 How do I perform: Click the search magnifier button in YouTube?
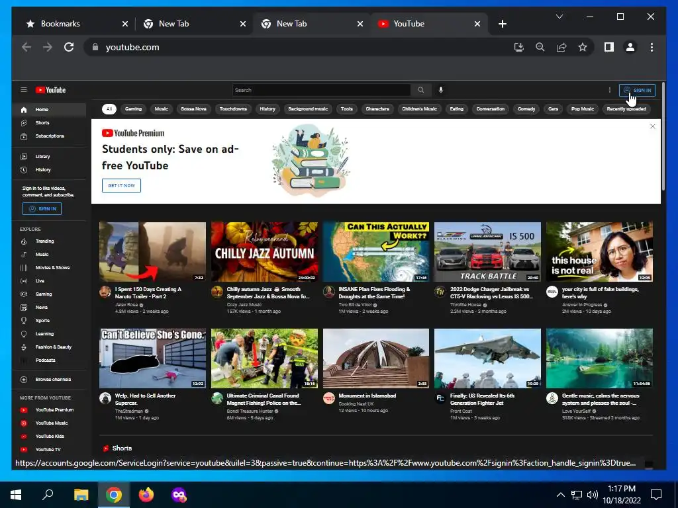click(x=420, y=90)
